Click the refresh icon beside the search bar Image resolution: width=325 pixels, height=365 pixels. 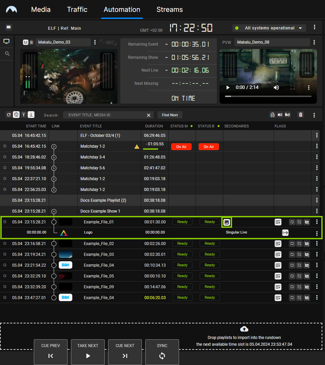point(9,115)
